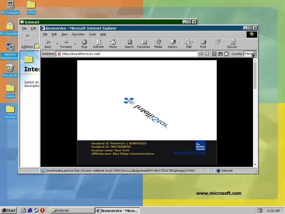Click the Back button in Internet folder window
285x214 pixels.
click(28, 38)
